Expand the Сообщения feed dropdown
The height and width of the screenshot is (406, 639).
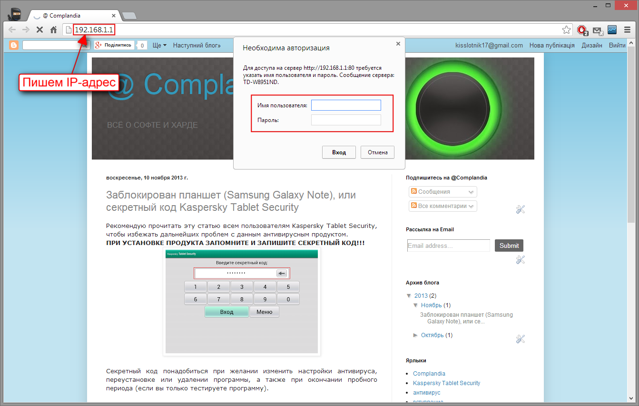click(443, 192)
